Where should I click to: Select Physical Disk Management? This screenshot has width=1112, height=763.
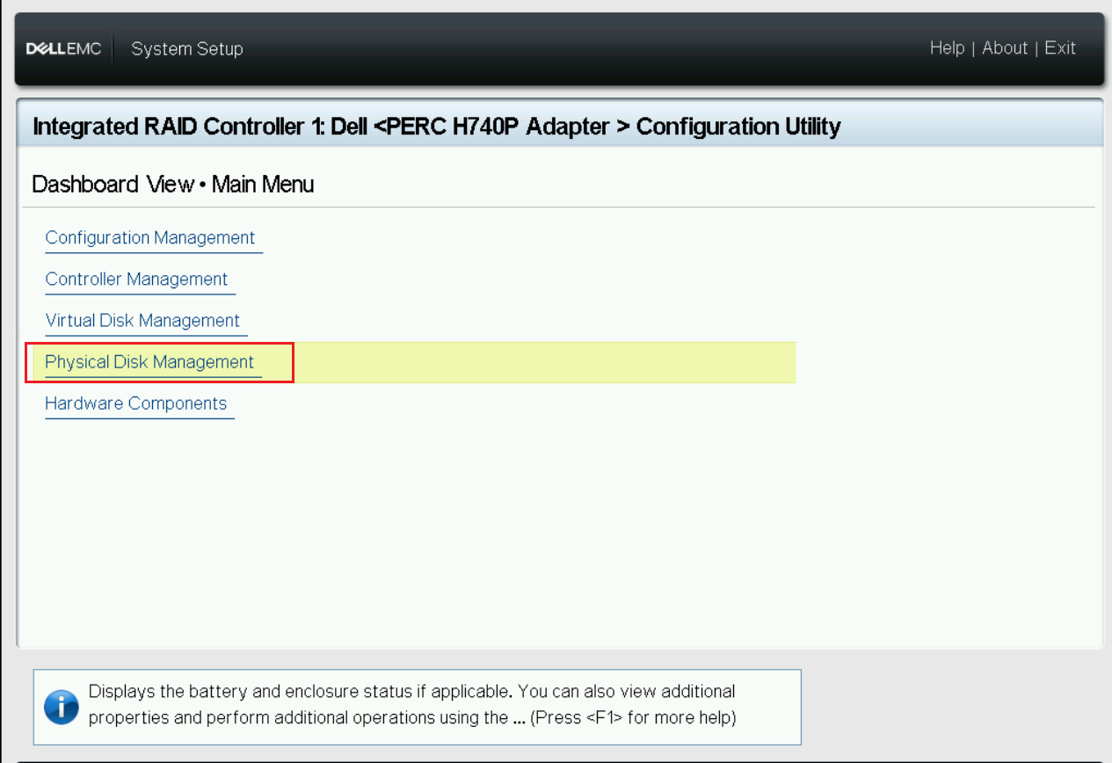[149, 362]
